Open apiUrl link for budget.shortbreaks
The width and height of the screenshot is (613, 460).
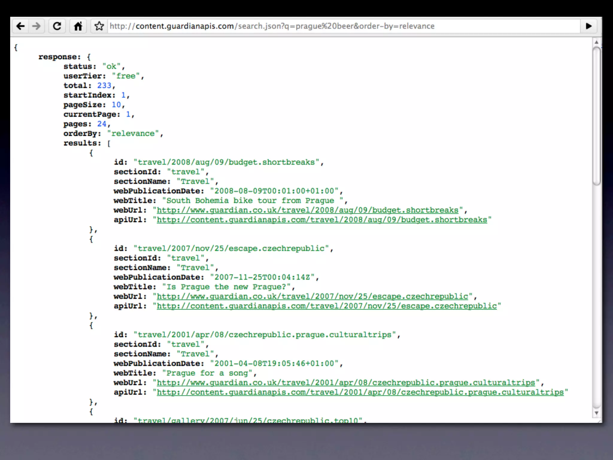pos(322,220)
